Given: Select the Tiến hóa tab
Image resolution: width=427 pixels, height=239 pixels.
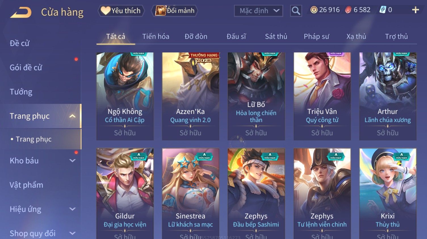Looking at the screenshot, I should coord(156,37).
